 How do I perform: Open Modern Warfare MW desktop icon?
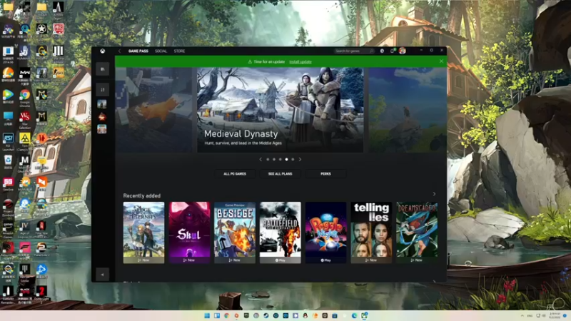point(25,75)
